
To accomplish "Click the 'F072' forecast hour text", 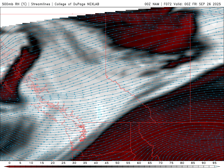I will (x=167, y=4).
